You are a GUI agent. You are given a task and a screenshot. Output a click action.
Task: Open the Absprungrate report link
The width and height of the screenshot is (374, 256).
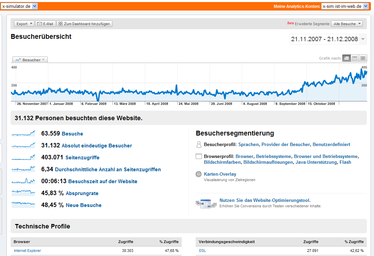82,193
